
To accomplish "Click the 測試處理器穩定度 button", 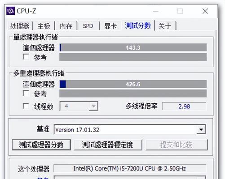I will point(108,145).
